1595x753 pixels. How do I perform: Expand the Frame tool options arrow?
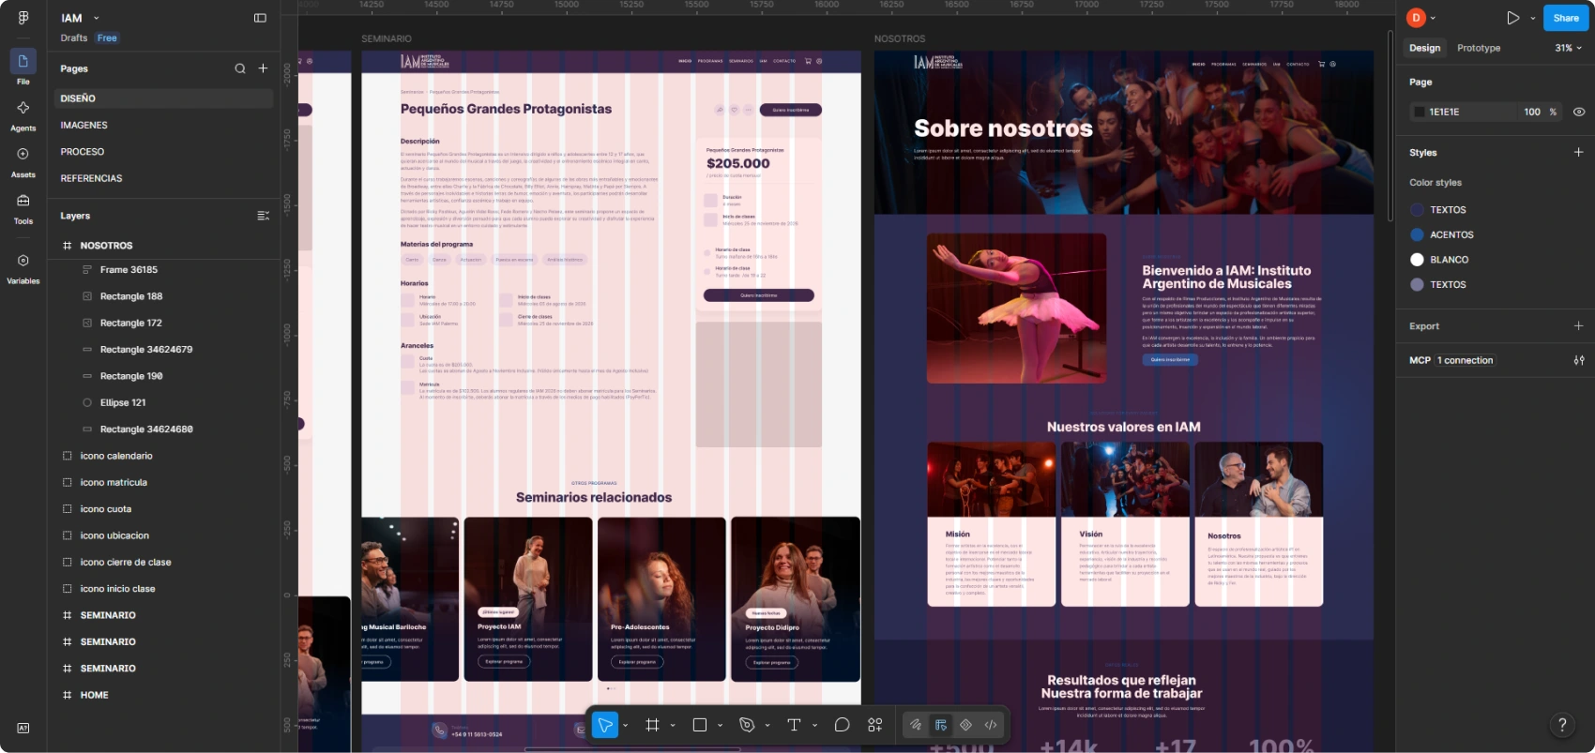pos(673,725)
